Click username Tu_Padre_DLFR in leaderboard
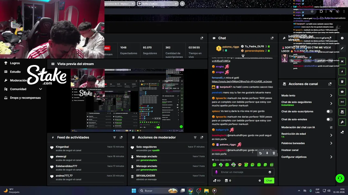Screen dimensions: 348x195 point(254,47)
